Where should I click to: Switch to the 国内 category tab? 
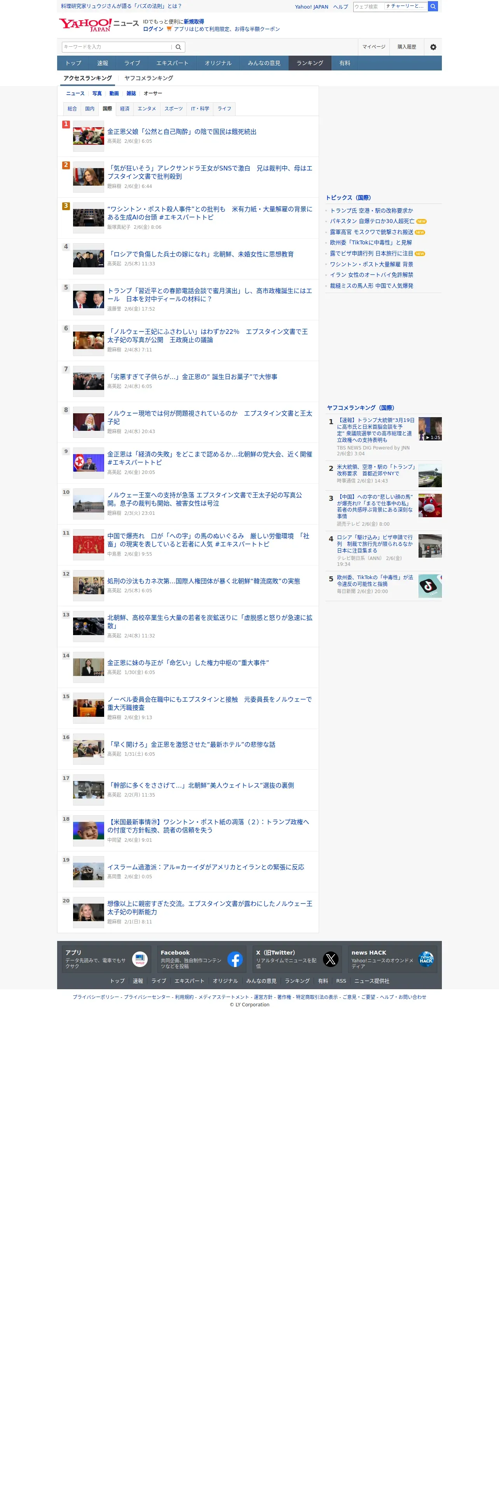[x=89, y=109]
